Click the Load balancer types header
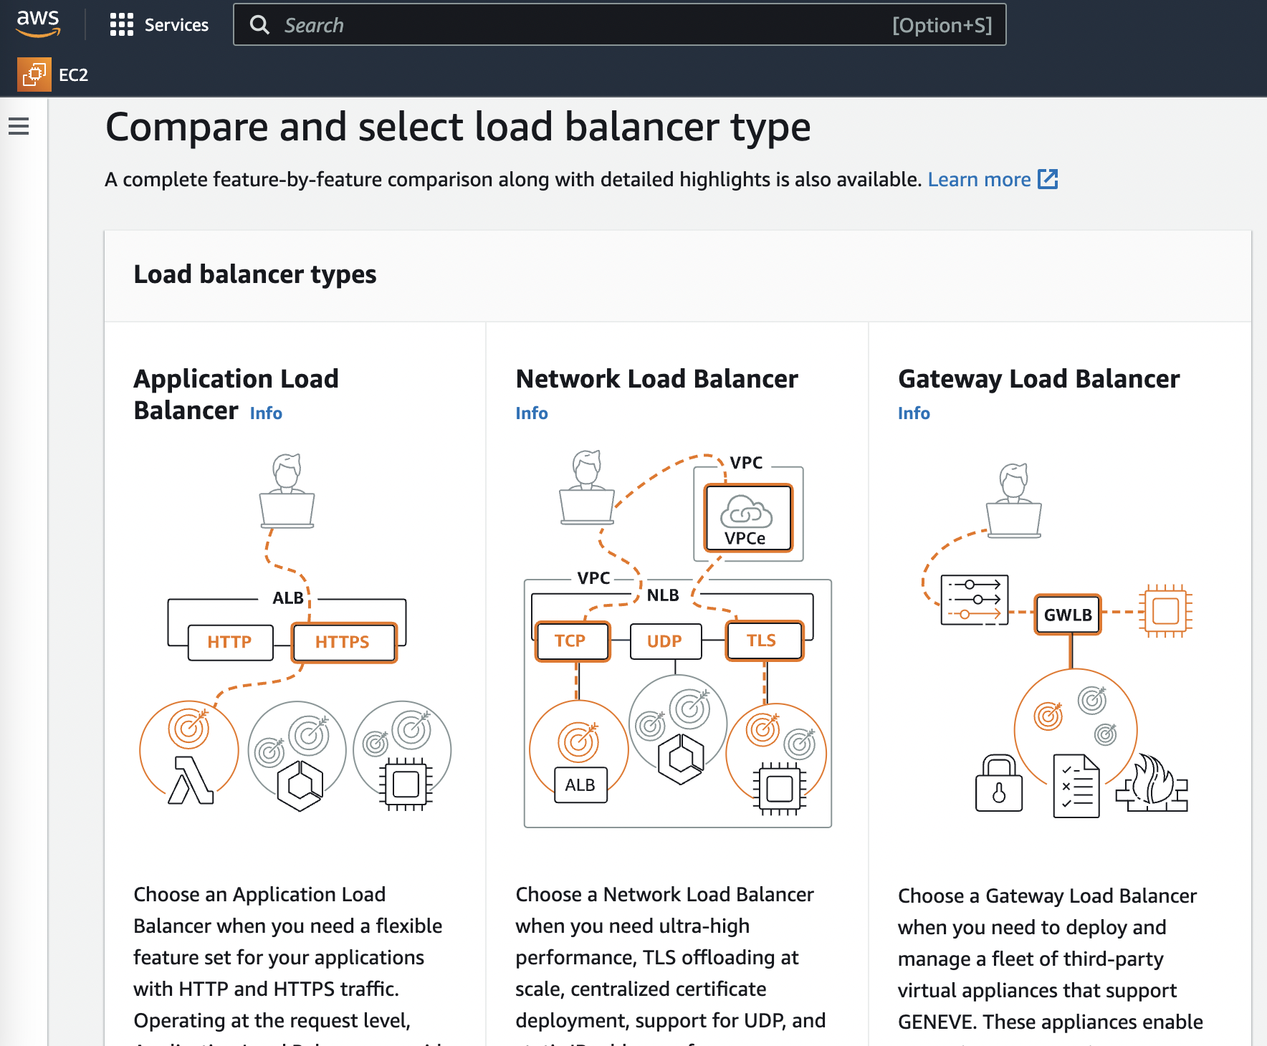Screen dimensions: 1267x1046 pyautogui.click(x=255, y=274)
